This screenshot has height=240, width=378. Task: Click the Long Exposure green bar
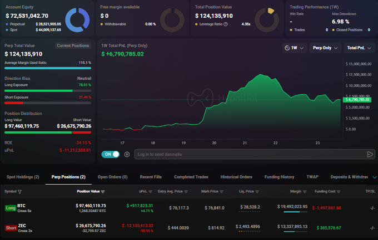click(x=38, y=91)
